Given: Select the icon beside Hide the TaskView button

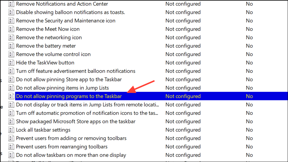Looking at the screenshot, I should pyautogui.click(x=11, y=63).
